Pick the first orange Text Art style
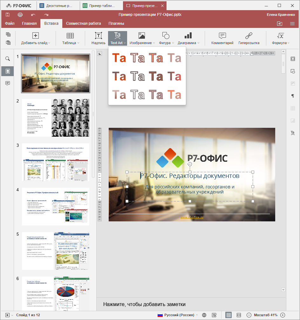This screenshot has width=300, height=320. point(119,58)
